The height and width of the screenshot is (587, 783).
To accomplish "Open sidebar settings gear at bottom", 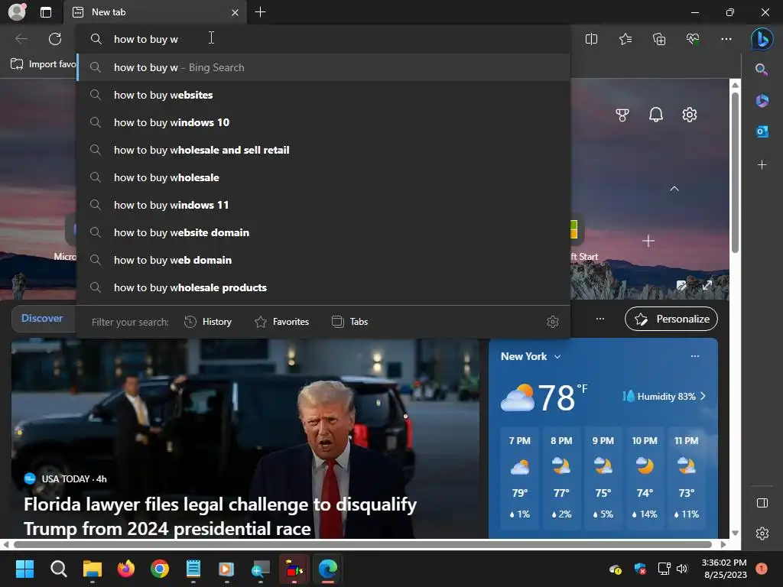I will [x=762, y=533].
